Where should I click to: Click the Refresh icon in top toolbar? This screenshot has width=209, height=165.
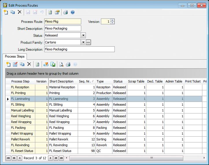point(50,12)
